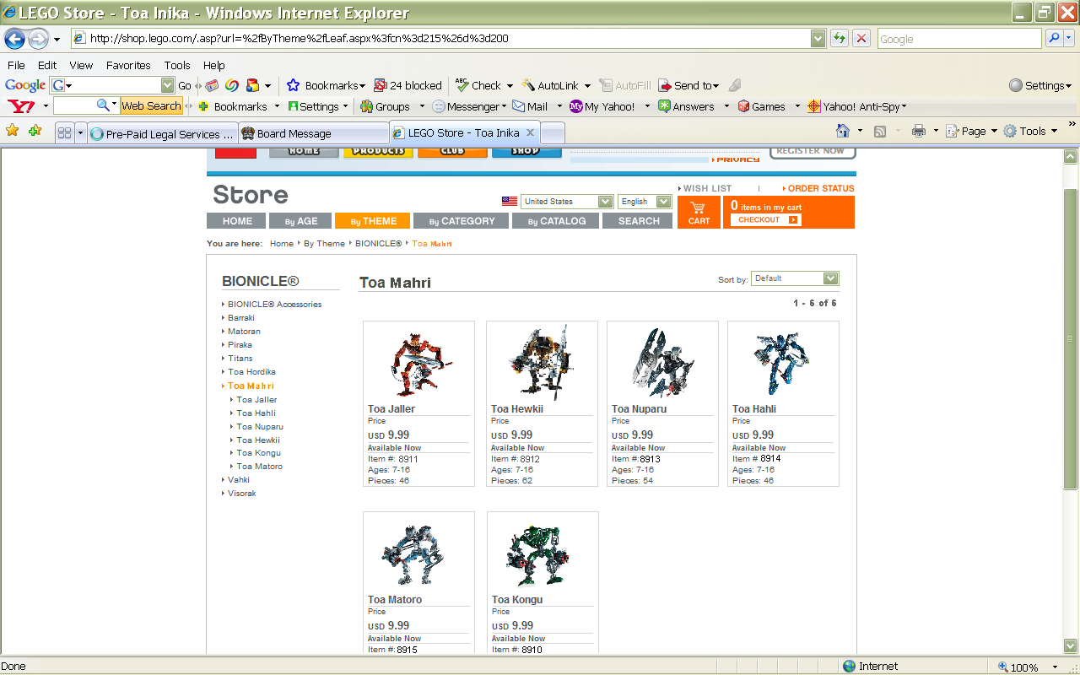Open the View menu

pos(81,65)
